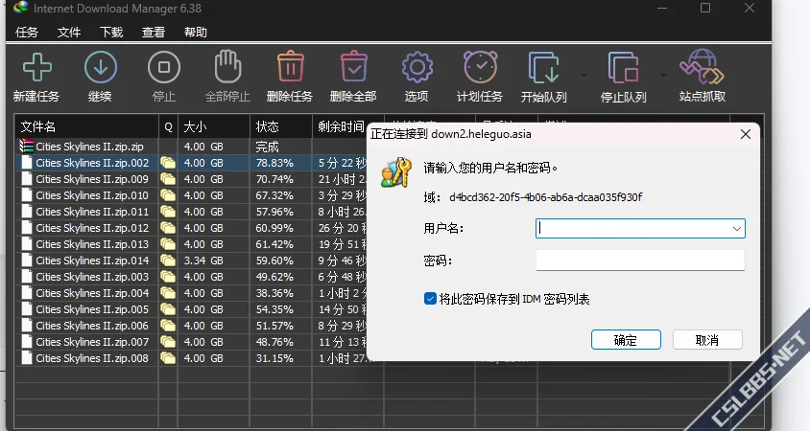Screen dimensions: 810x431
Task: Close the down2.heleguo.asia login dialog
Action: point(746,134)
